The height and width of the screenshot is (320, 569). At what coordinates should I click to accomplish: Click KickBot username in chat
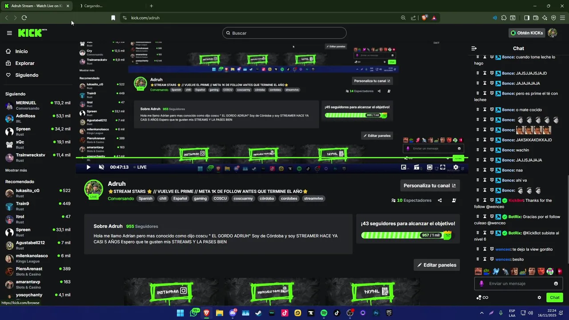click(x=516, y=200)
